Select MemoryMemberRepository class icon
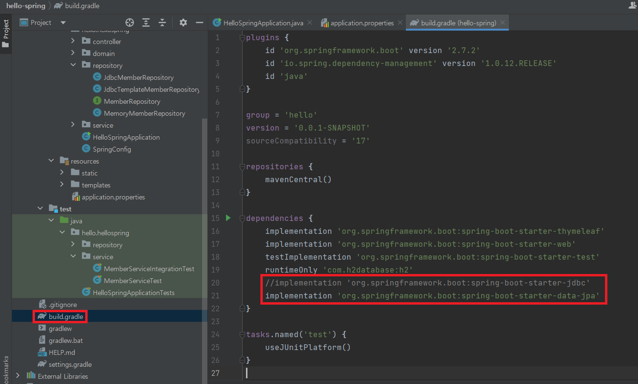The image size is (638, 384). [x=97, y=113]
